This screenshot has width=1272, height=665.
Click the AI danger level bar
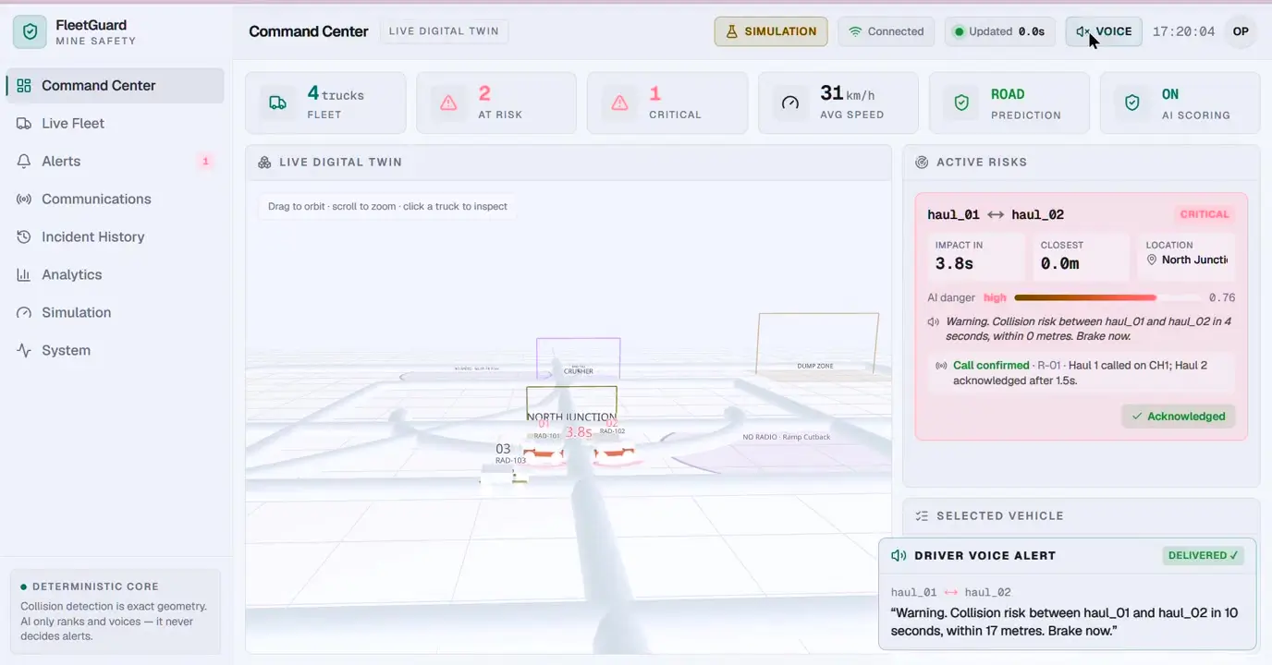pyautogui.click(x=1107, y=297)
